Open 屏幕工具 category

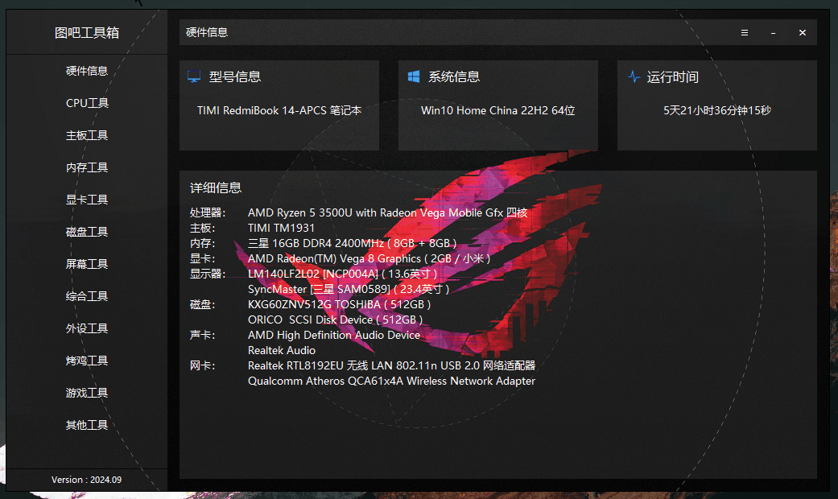(87, 264)
